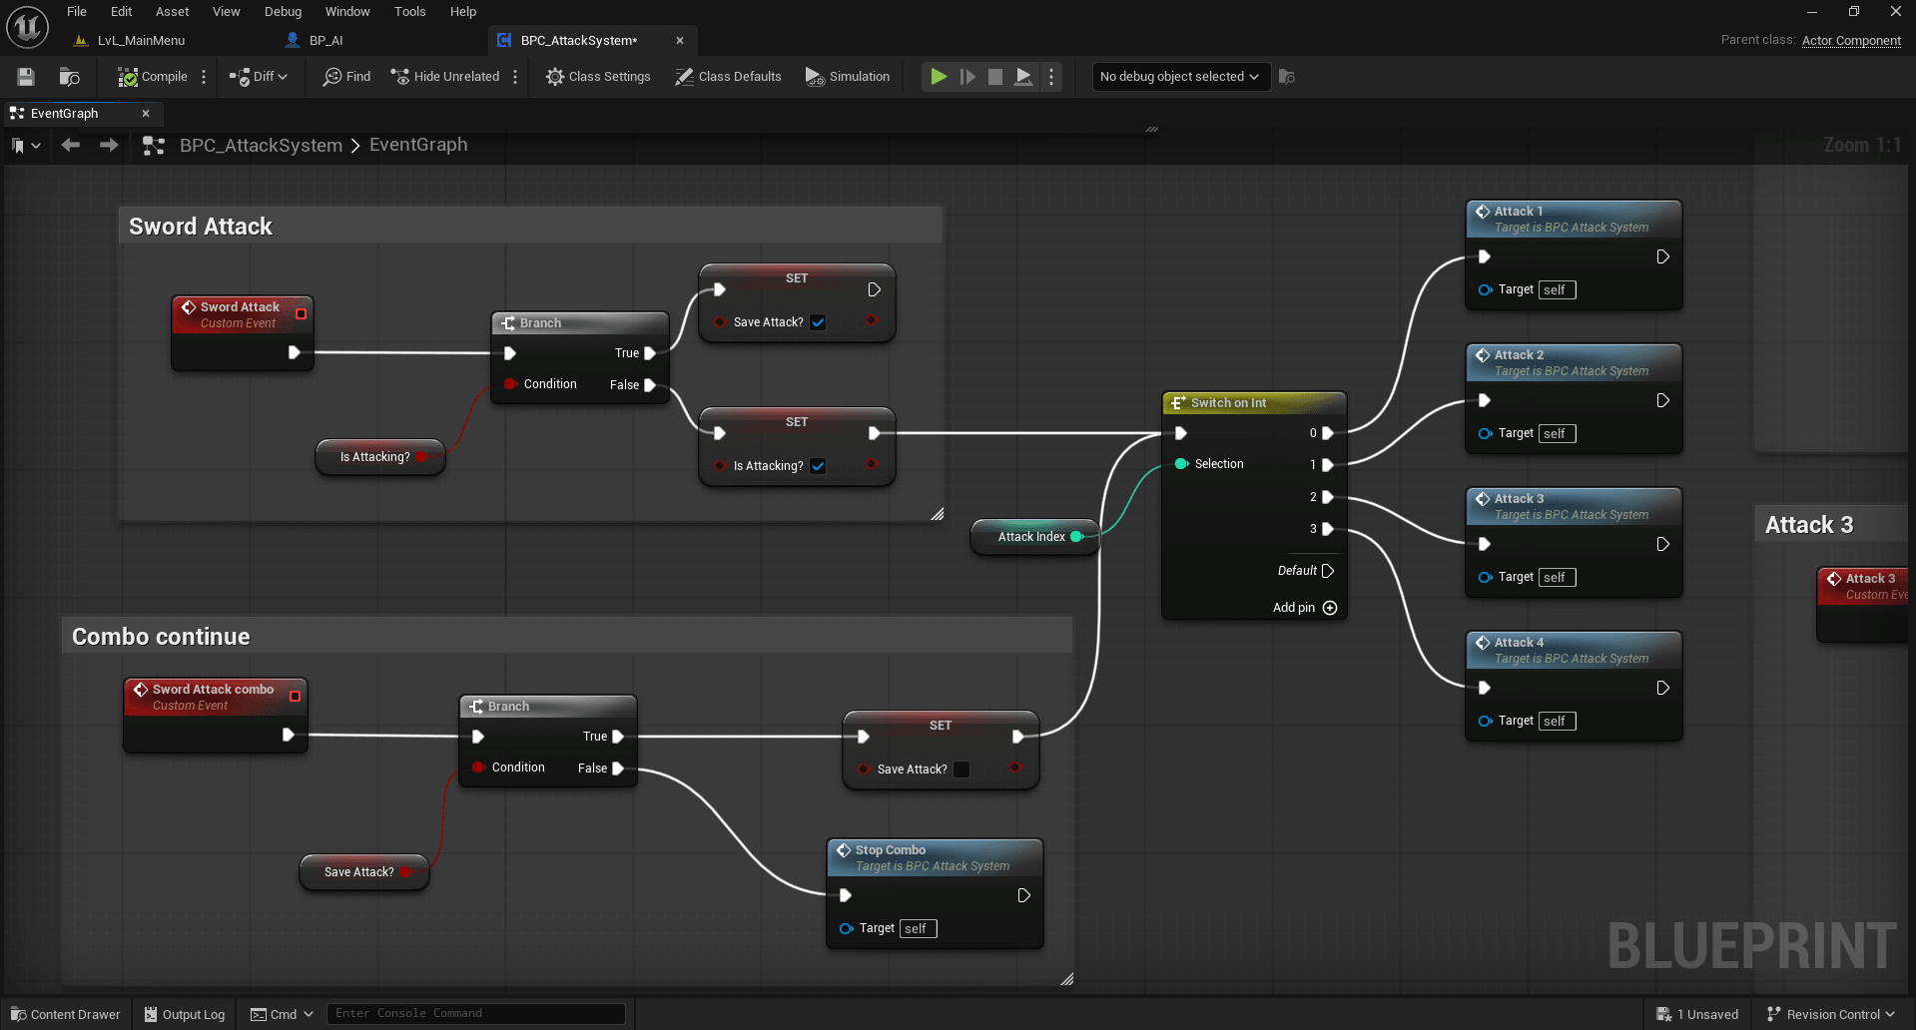This screenshot has height=1030, width=1916.
Task: Click the Advance single frame button
Action: 967,77
